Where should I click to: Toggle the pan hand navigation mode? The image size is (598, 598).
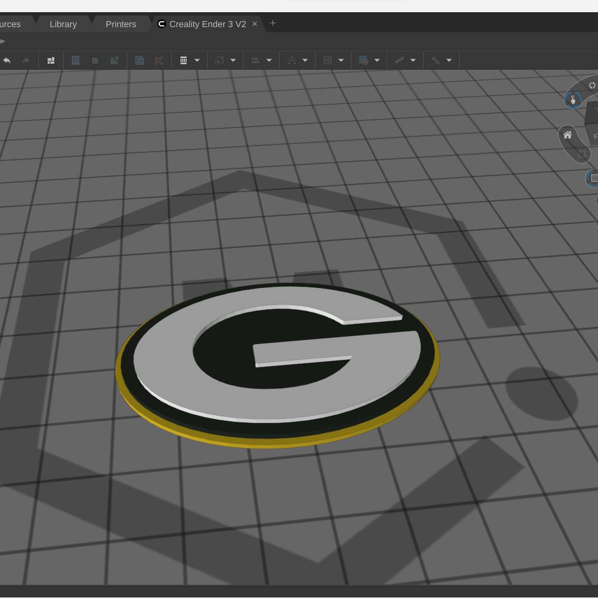pos(573,100)
